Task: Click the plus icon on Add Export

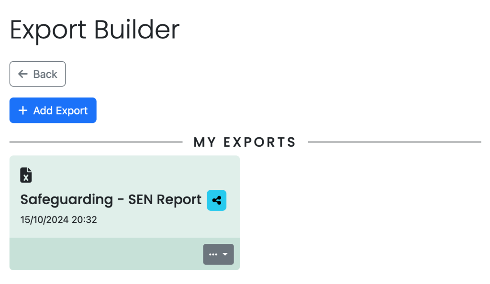Action: pyautogui.click(x=23, y=110)
